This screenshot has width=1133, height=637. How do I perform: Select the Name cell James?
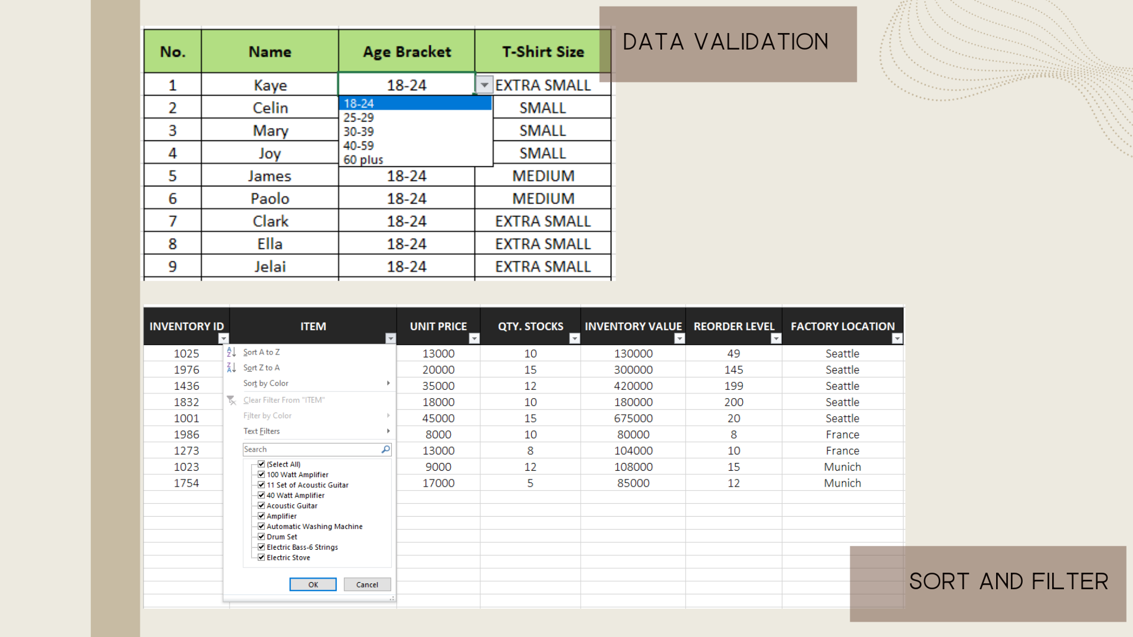(270, 176)
